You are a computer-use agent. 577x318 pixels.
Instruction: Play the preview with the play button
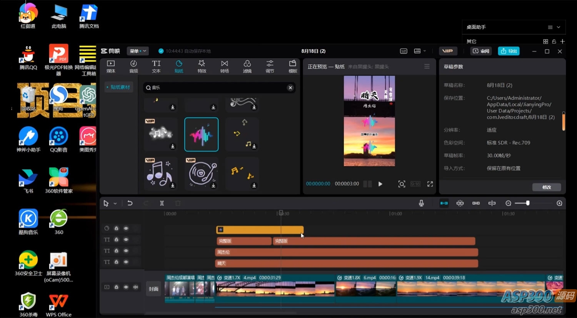380,184
